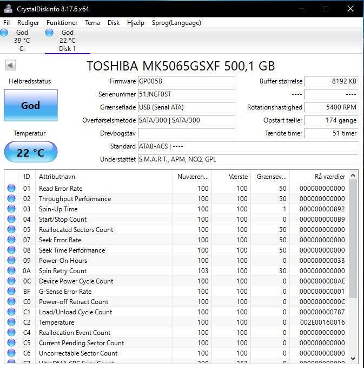Click the CrystalDiskInfo app icon in title bar
364x368 pixels.
coord(8,9)
